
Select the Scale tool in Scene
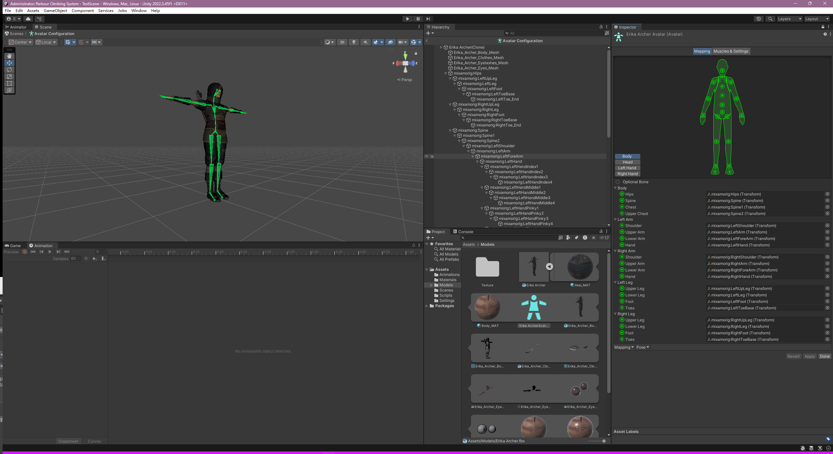9,77
